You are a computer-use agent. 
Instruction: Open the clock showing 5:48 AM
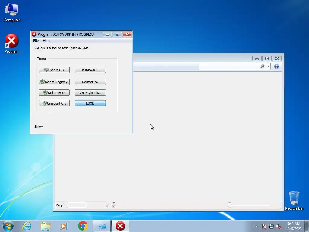pyautogui.click(x=294, y=226)
